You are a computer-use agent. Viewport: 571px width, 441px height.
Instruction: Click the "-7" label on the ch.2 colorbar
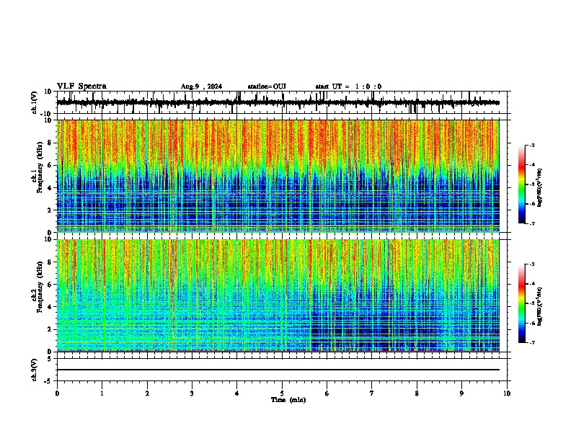click(532, 343)
